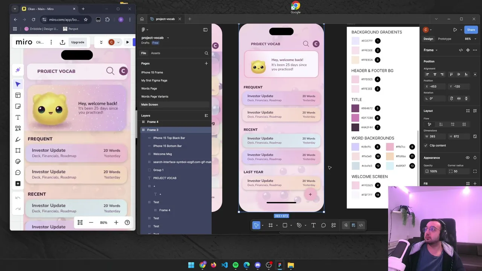
Task: Flip horizontal in Rotation row
Action: coord(459,99)
